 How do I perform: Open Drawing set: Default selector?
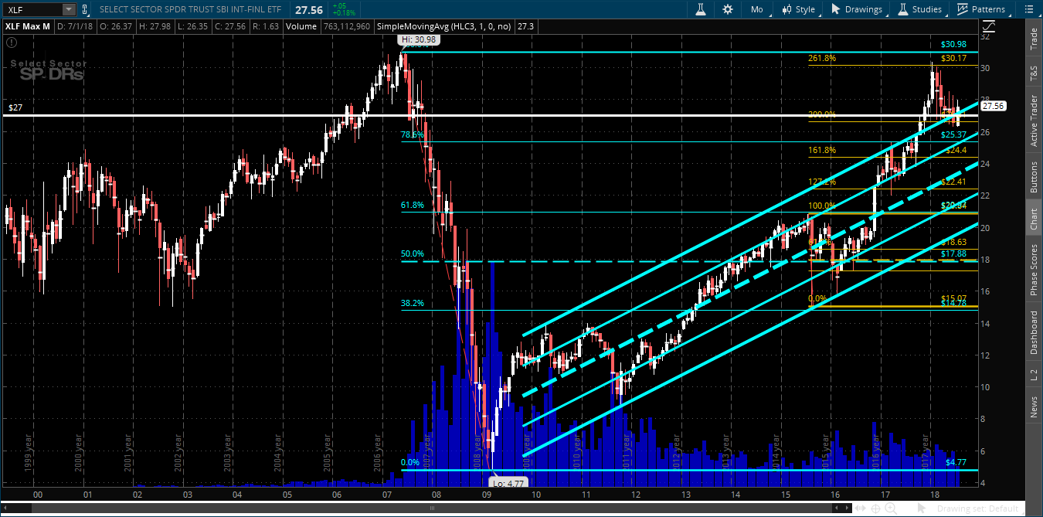(977, 508)
